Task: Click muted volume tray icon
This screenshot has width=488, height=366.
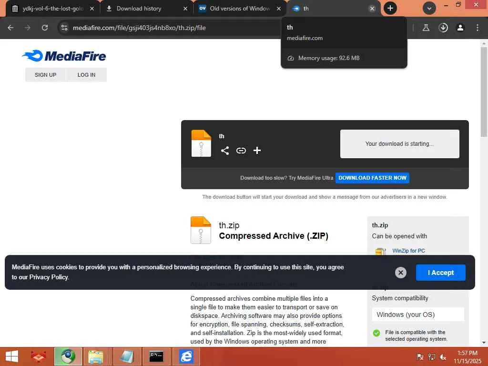Action: tap(443, 356)
